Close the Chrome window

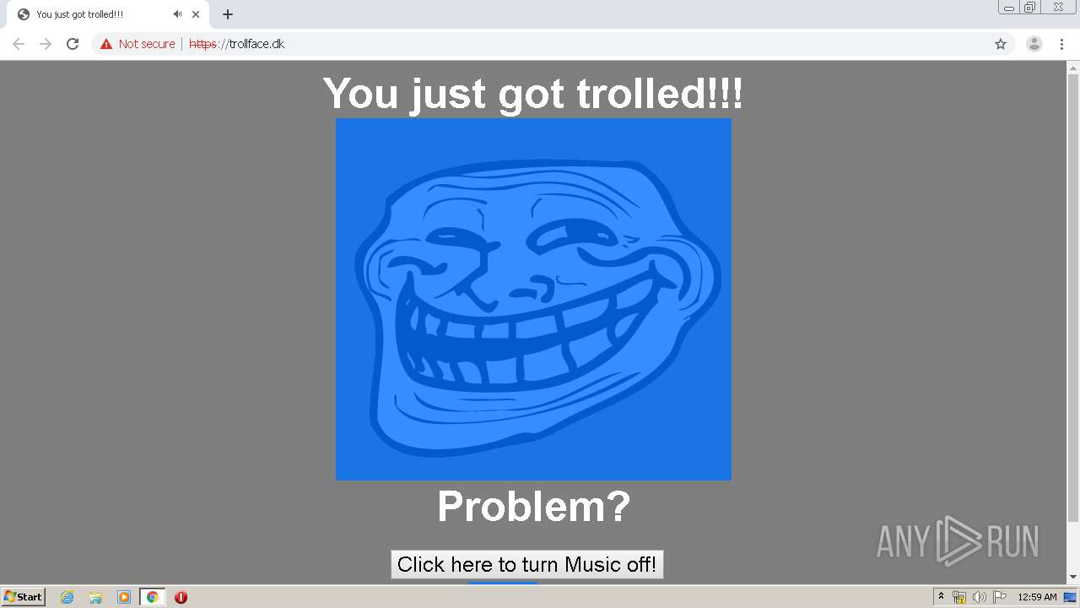coord(1058,8)
